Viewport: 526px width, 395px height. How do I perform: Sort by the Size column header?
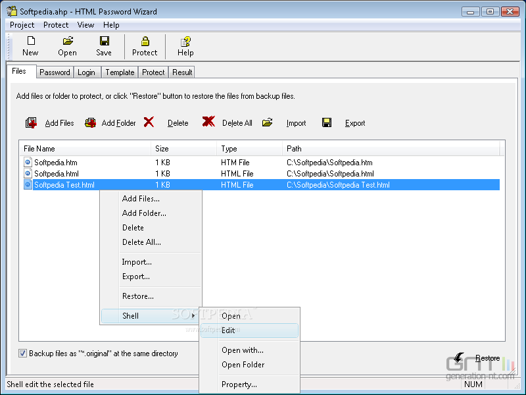click(x=184, y=149)
